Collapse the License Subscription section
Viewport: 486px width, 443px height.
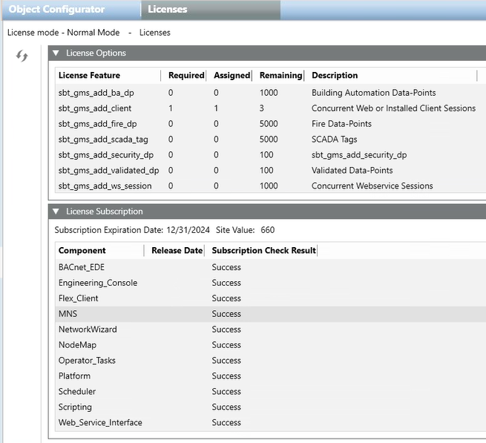56,211
